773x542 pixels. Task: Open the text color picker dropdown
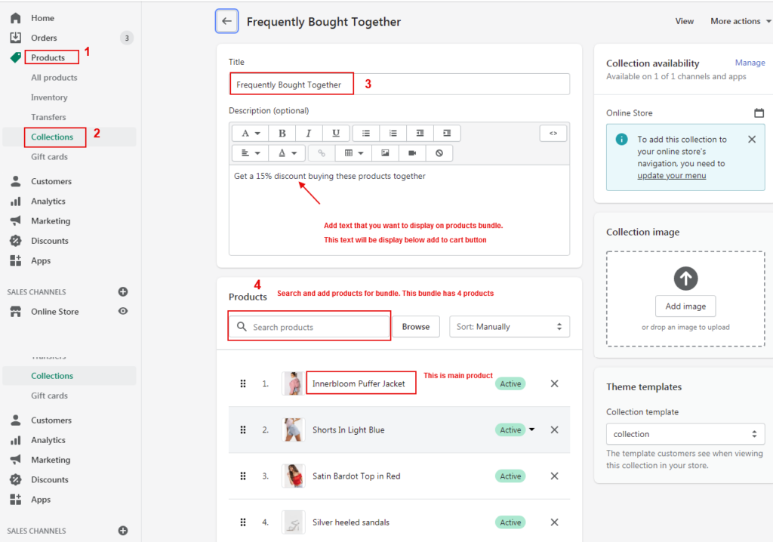tap(287, 152)
